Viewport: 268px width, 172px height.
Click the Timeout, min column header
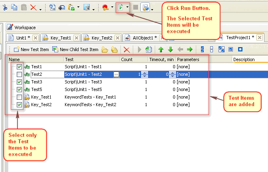pos(162,59)
